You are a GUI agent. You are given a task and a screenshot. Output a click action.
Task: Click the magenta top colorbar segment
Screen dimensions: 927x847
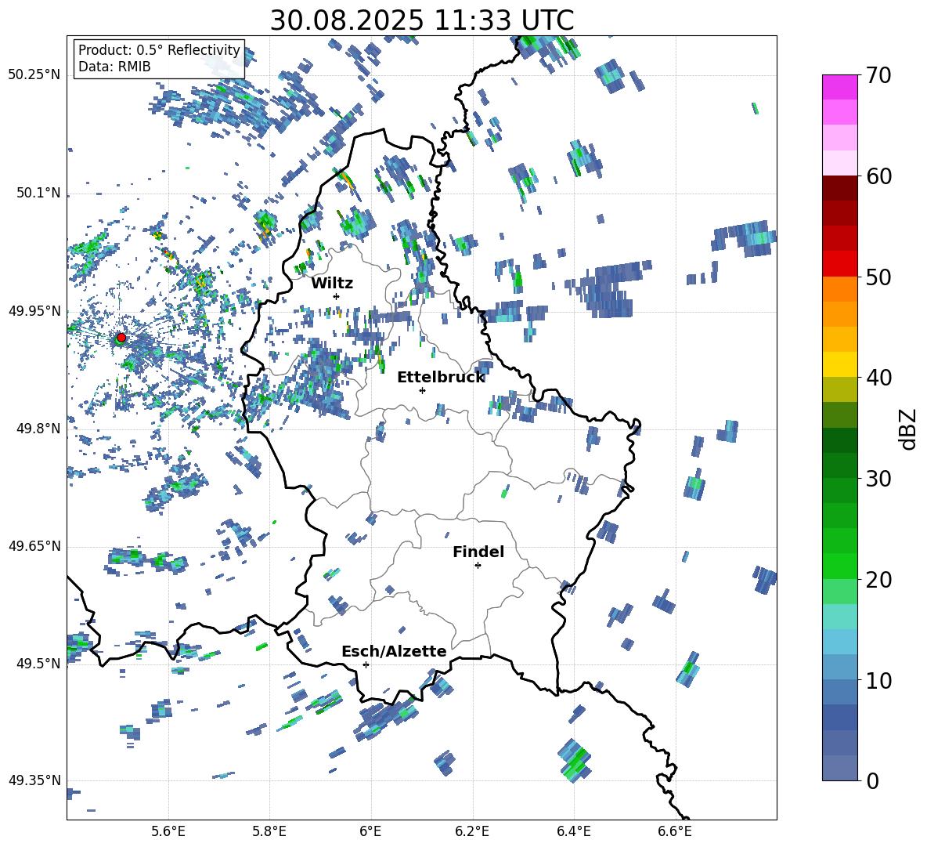(839, 87)
